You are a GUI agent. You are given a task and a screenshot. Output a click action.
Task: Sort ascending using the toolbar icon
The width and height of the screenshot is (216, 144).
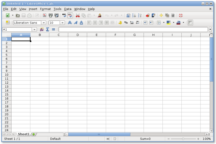point(134,15)
